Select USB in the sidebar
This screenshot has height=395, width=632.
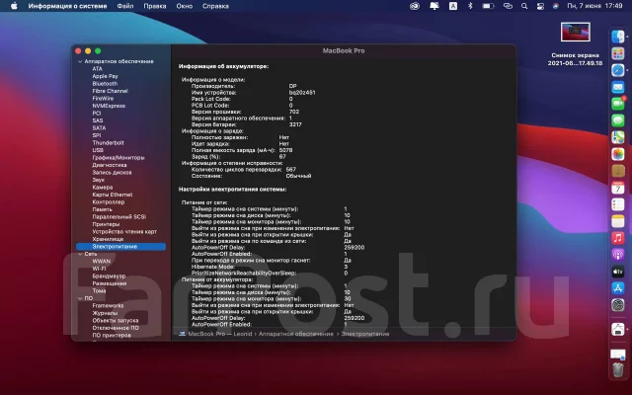pos(98,150)
